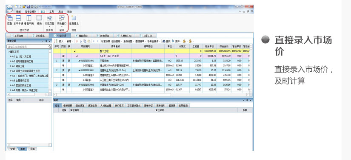Click the magnifier icon in search box
The height and width of the screenshot is (160, 351).
50,47
